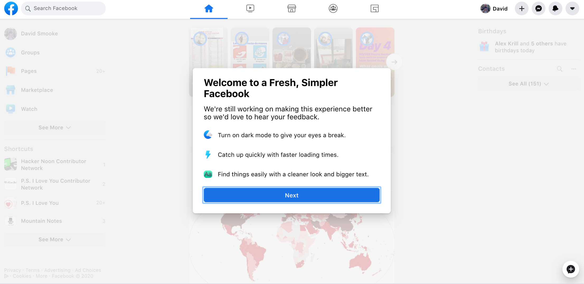The image size is (584, 284).
Task: Click the Search Facebook field
Action: (63, 8)
